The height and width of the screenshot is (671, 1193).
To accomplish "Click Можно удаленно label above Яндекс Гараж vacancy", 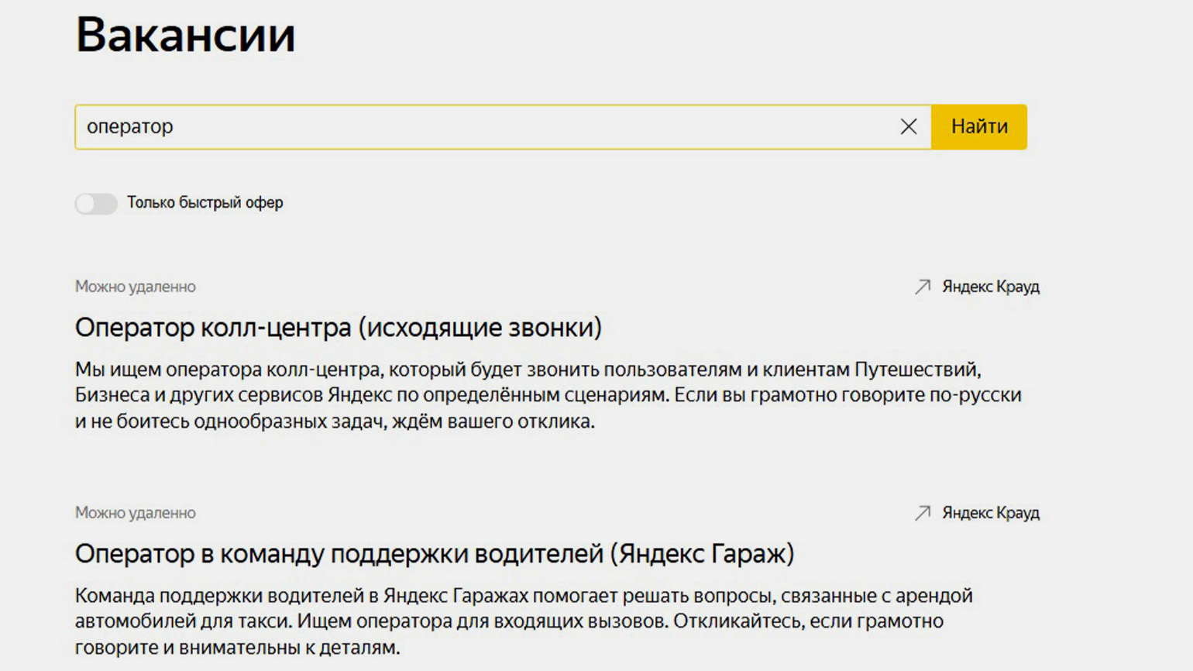I will [136, 513].
